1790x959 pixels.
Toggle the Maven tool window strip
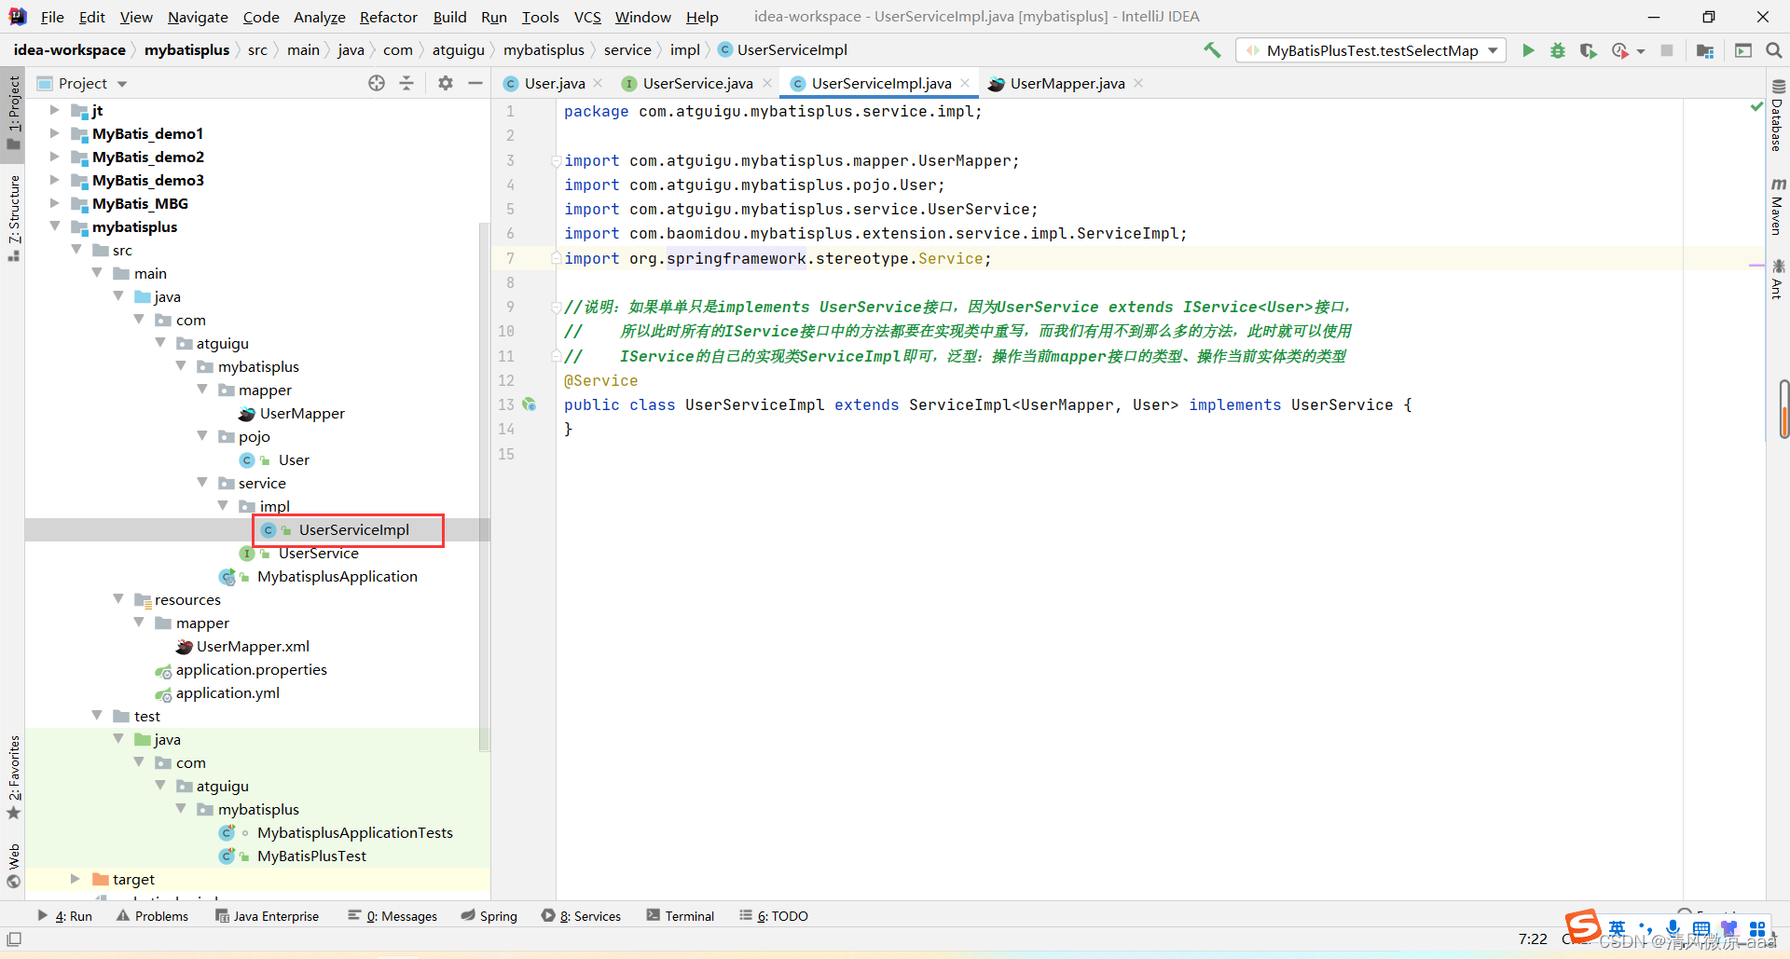click(x=1777, y=206)
